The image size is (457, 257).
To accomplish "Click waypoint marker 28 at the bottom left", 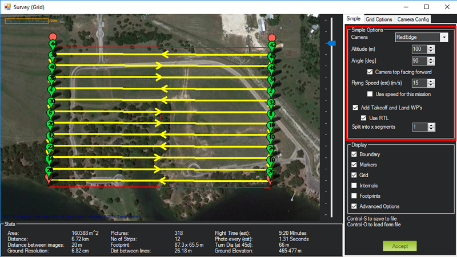I will (x=50, y=170).
